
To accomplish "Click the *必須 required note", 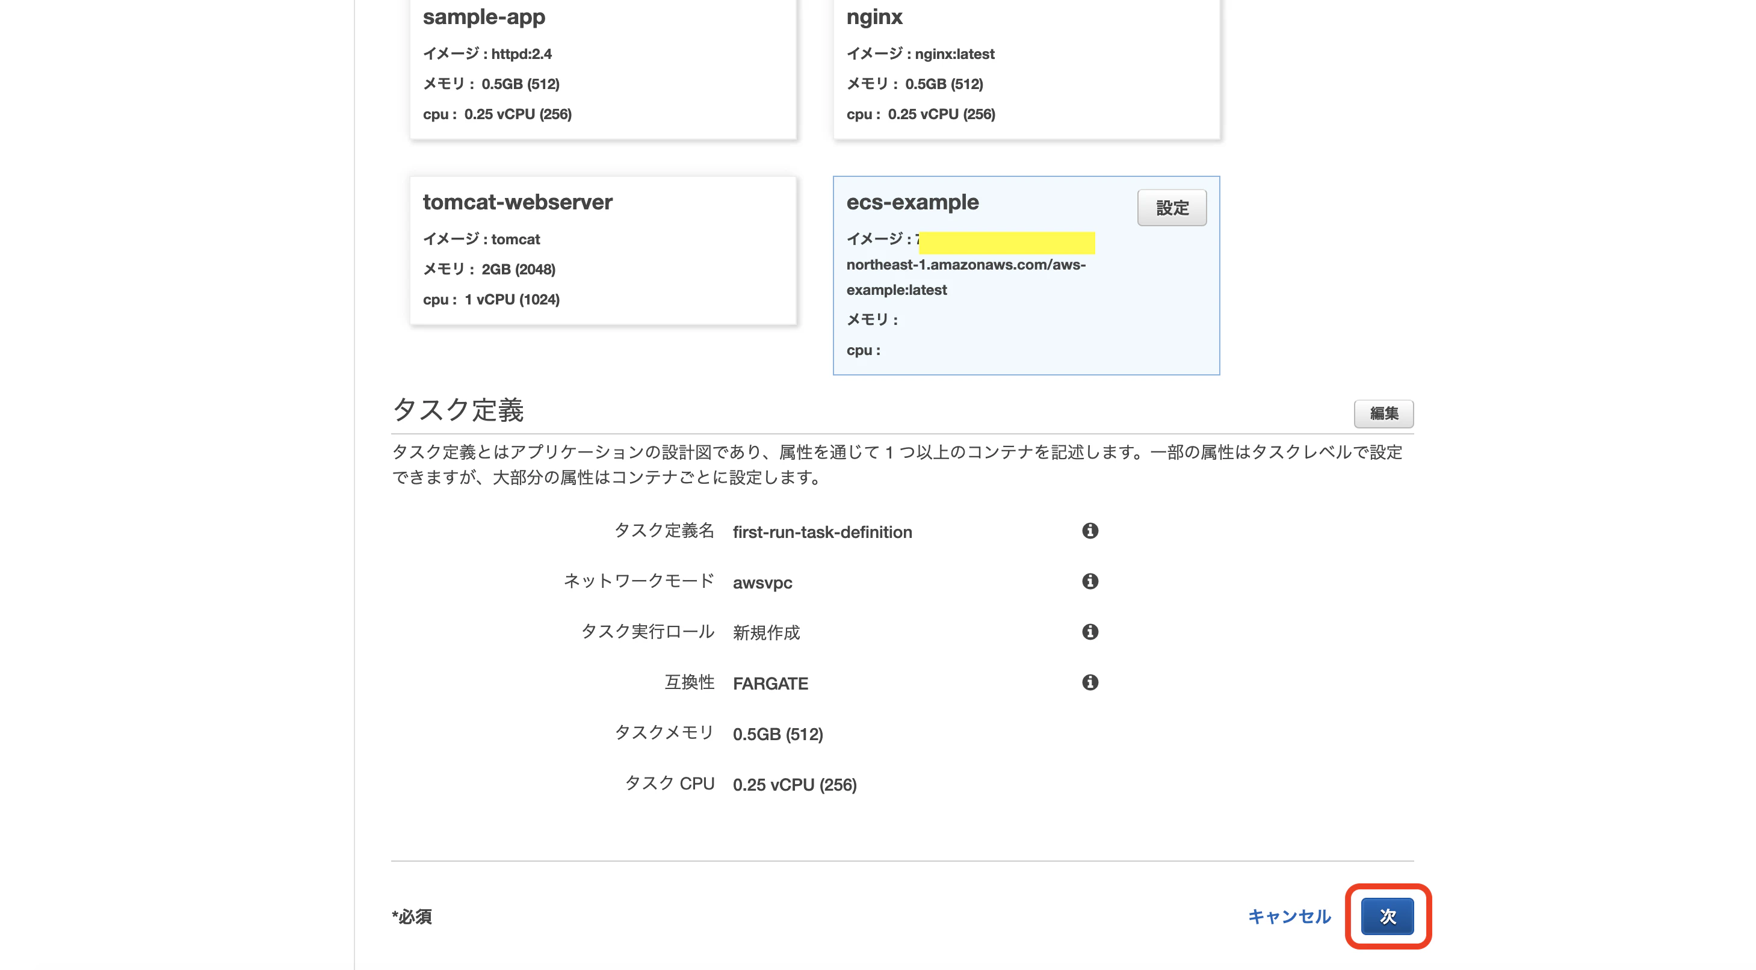I will coord(412,917).
